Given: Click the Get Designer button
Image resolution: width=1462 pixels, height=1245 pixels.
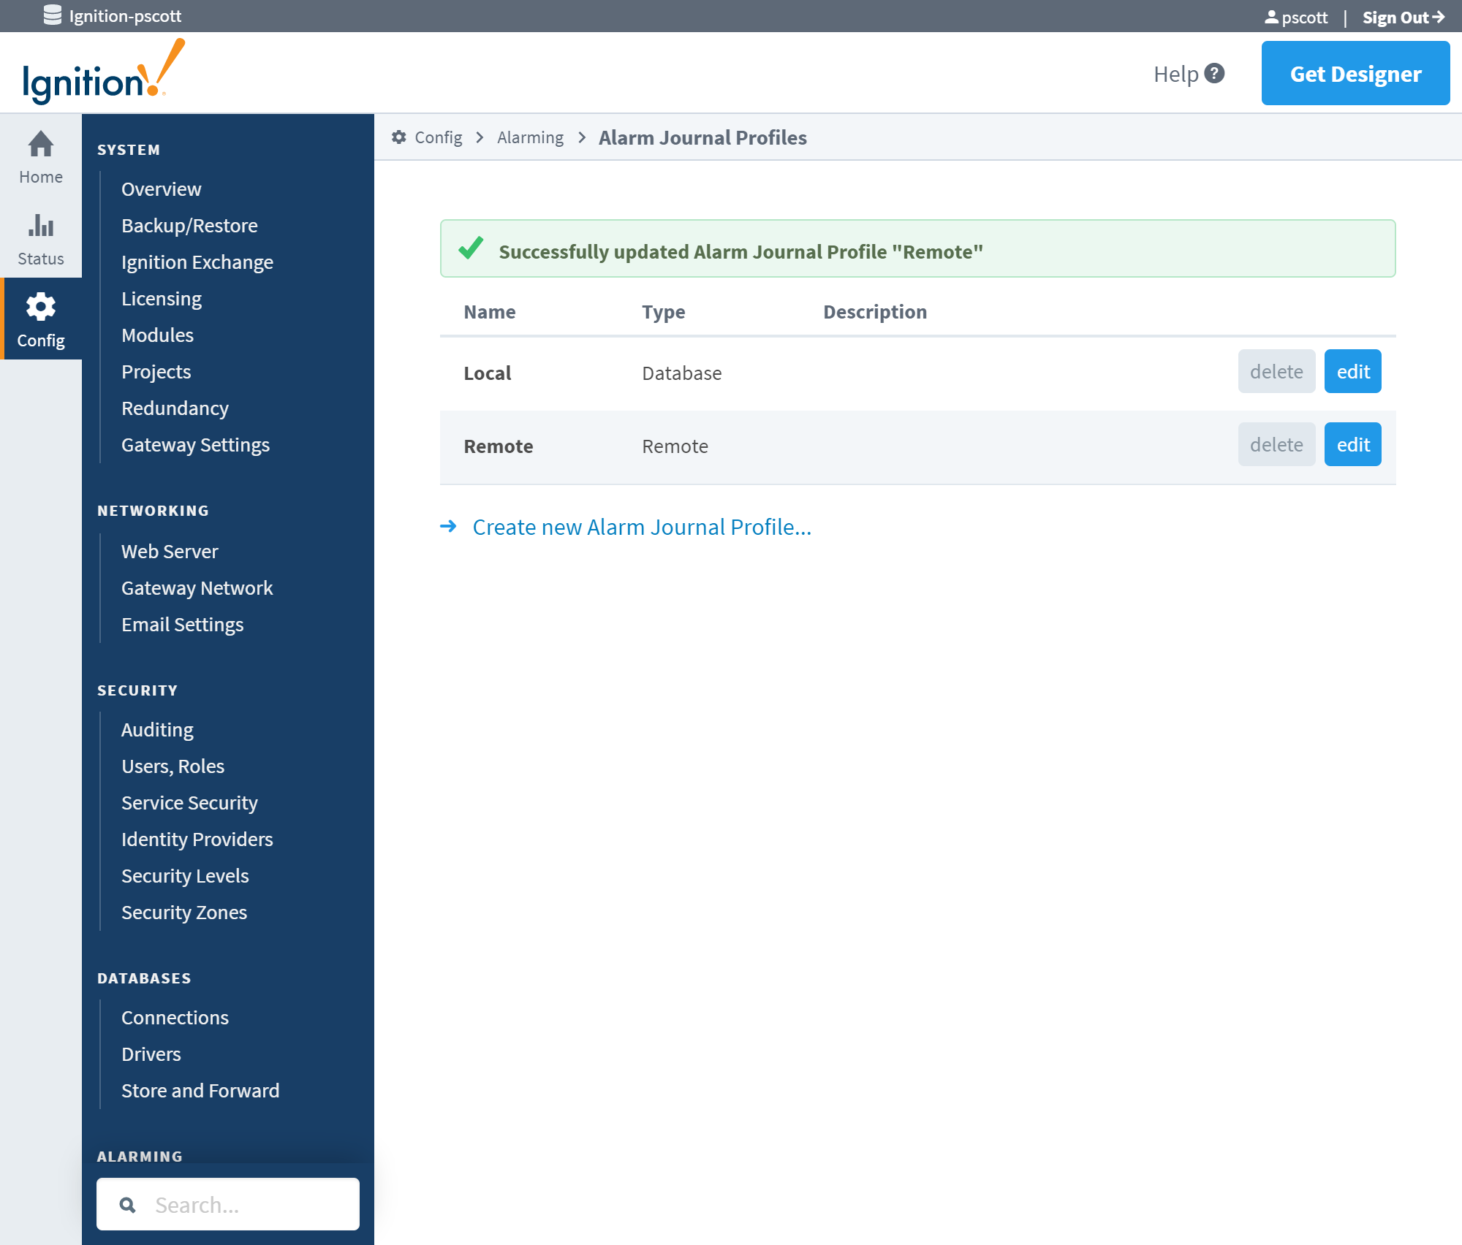Looking at the screenshot, I should [x=1355, y=73].
